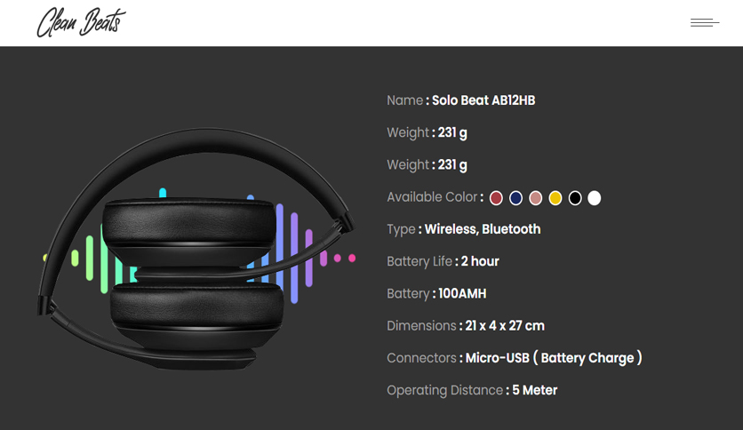The width and height of the screenshot is (743, 430).
Task: Click the Solo Beat AB12HB product name
Action: [x=483, y=100]
